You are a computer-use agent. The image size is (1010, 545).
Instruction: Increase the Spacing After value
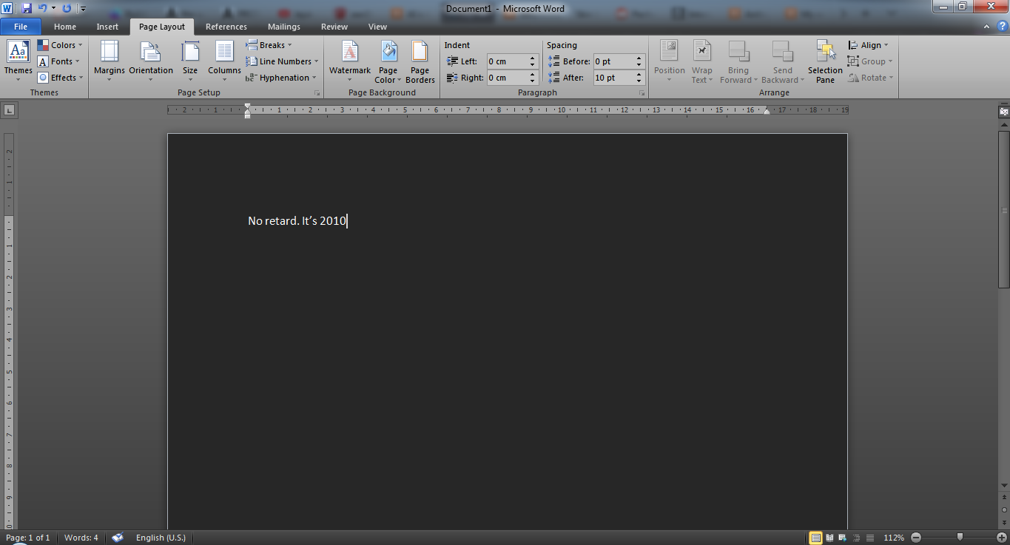[639, 75]
